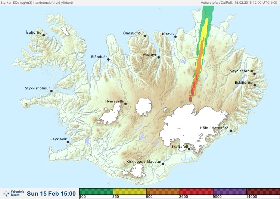The width and height of the screenshot is (280, 199).
Task: Click the orange 600 legend swatch
Action: coord(163,192)
